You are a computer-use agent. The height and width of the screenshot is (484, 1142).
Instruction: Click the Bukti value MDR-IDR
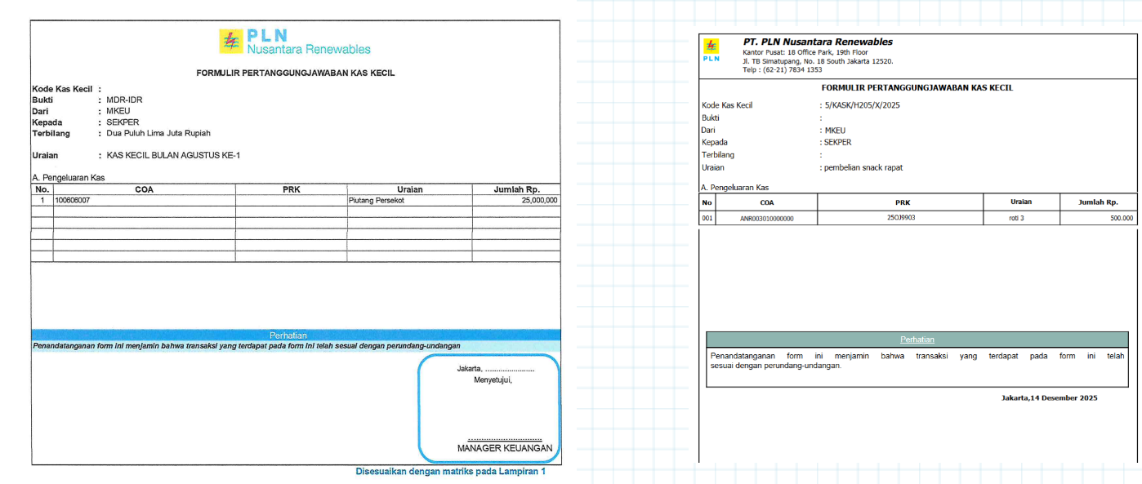(x=124, y=100)
